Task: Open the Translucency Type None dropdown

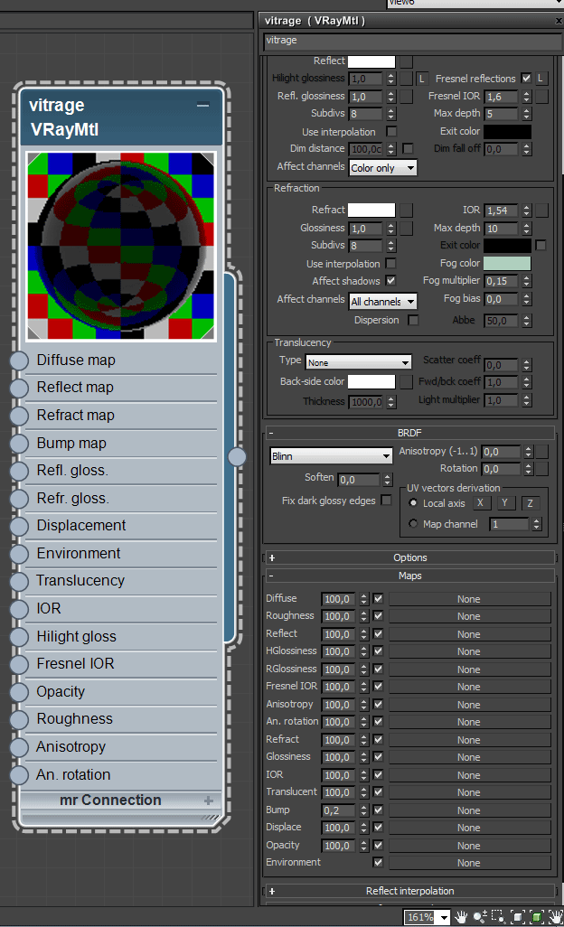Action: pyautogui.click(x=358, y=362)
